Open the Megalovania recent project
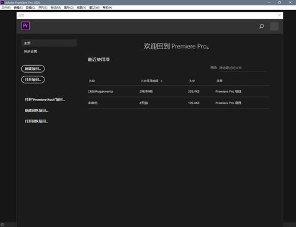This screenshot has height=227, width=296. tap(100, 92)
